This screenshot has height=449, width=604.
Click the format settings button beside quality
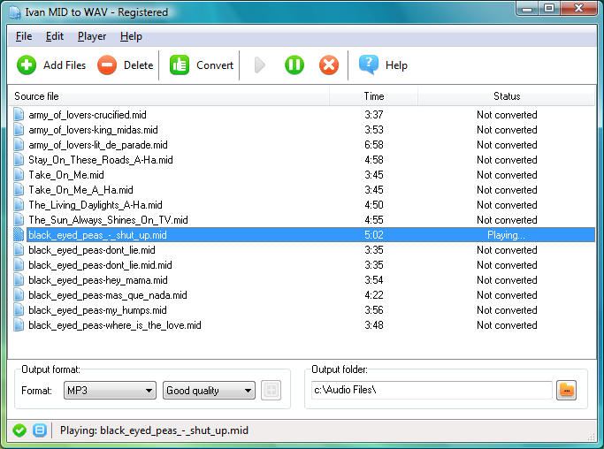[271, 390]
